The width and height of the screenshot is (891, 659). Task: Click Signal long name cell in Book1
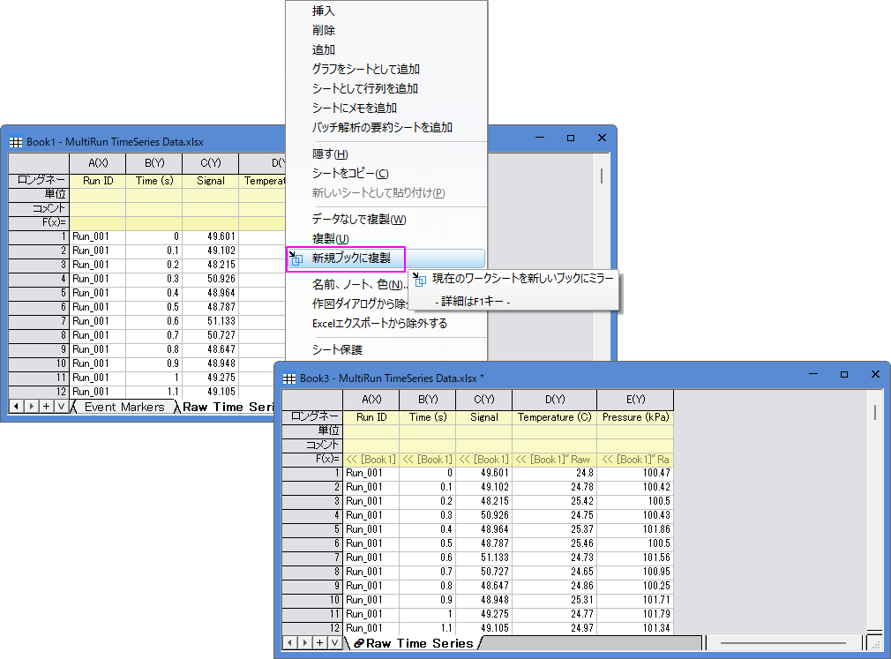coord(210,181)
